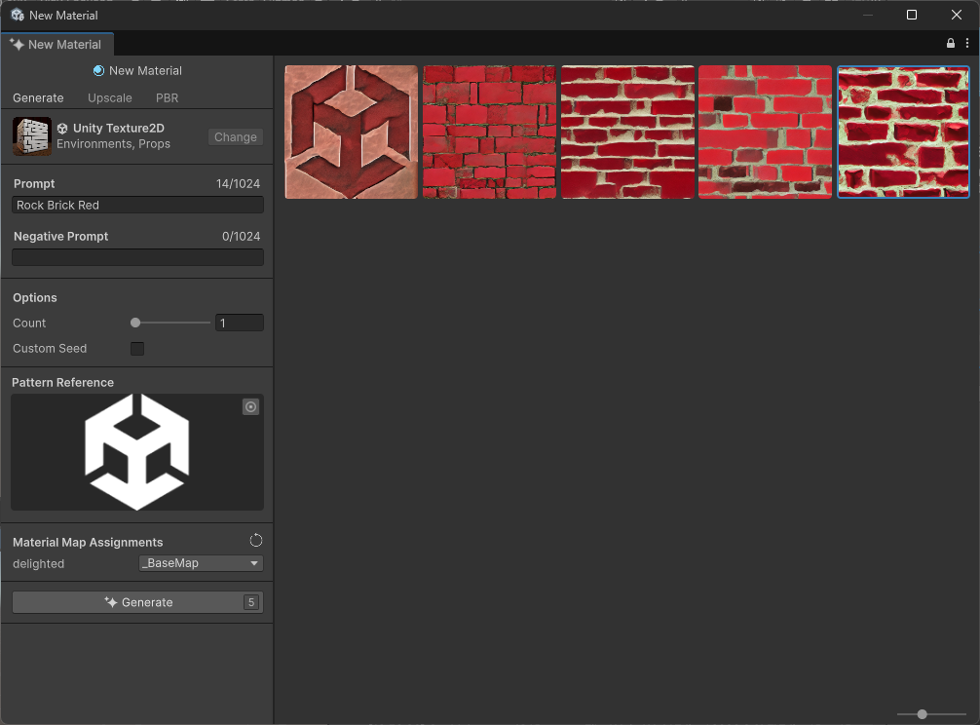The height and width of the screenshot is (725, 980).
Task: Click the '0/1024' negative prompt counter
Action: (242, 236)
